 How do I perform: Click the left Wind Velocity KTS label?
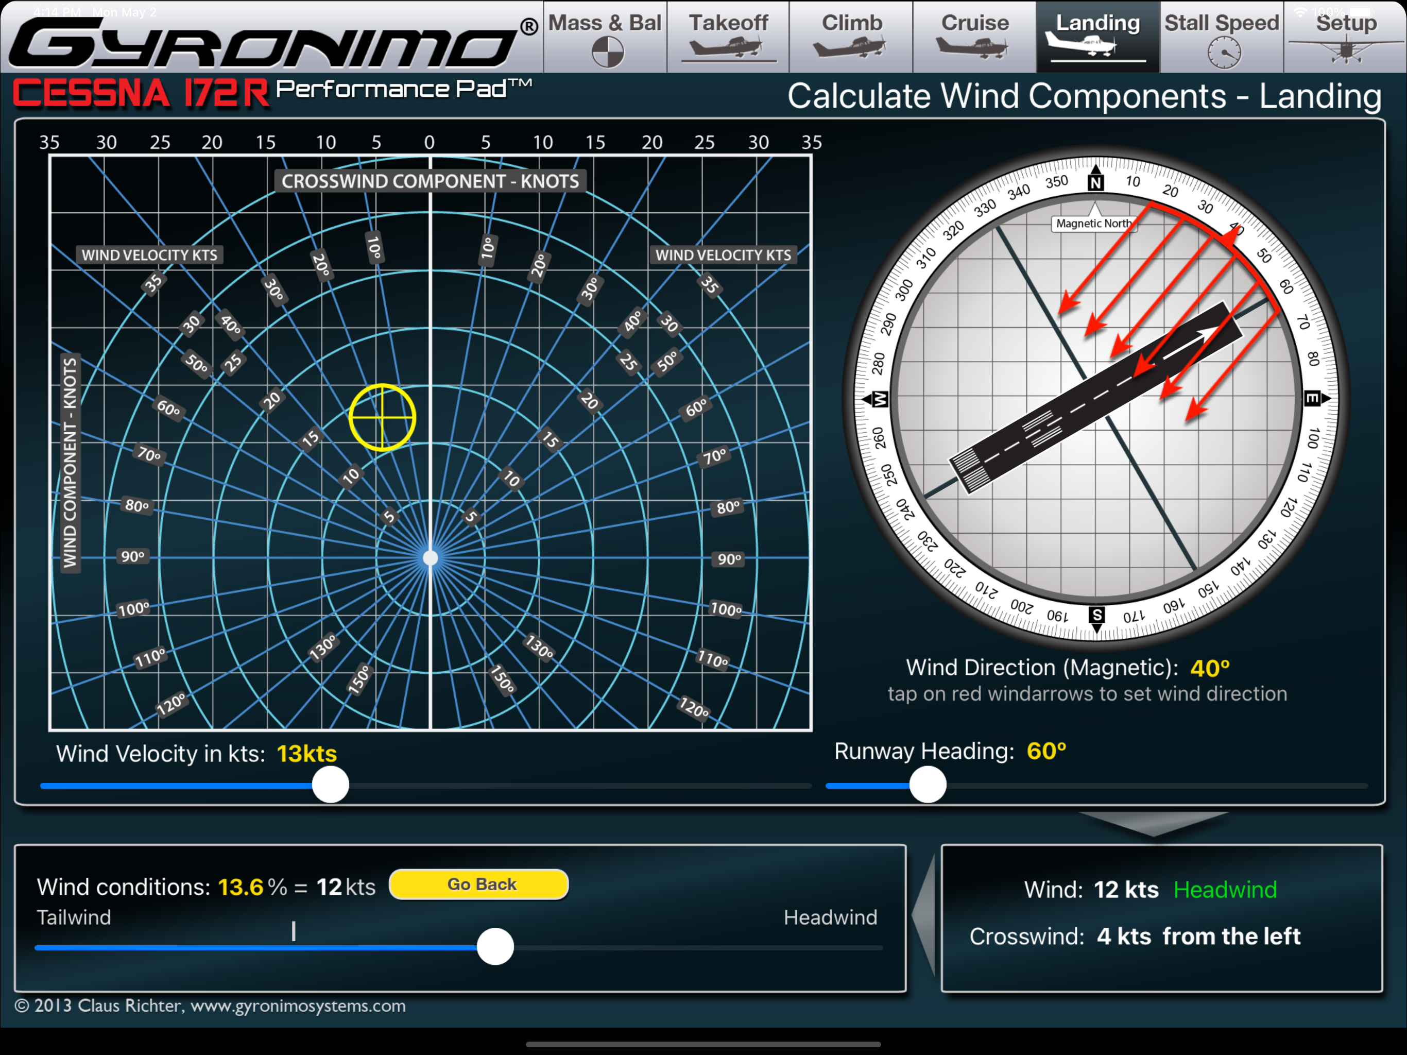(149, 255)
